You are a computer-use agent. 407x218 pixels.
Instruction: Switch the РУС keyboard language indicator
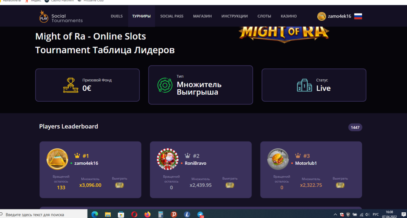click(376, 215)
